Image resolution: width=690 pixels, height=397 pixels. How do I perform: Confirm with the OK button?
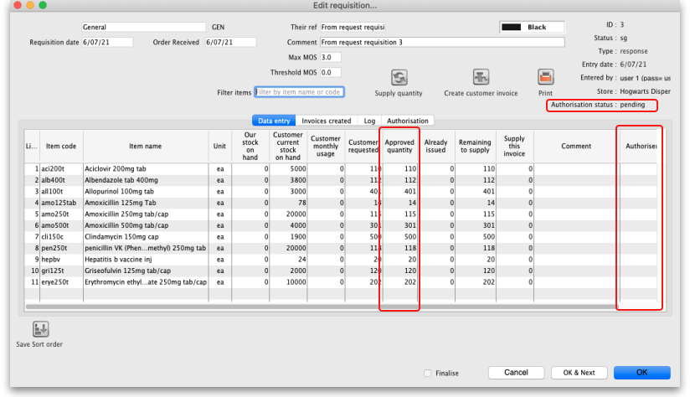(x=641, y=373)
